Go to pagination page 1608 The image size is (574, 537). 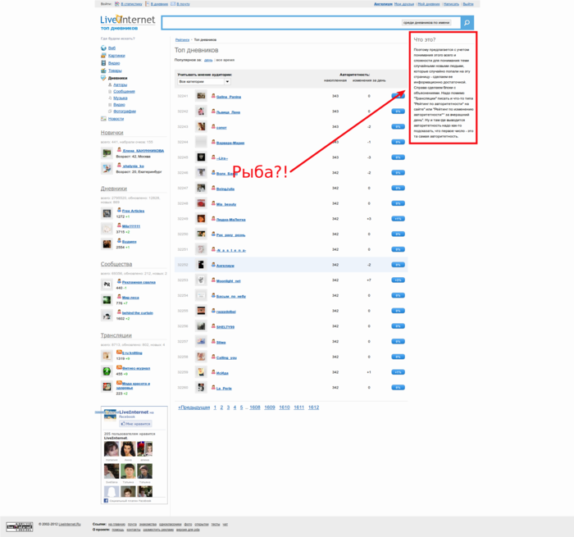point(255,407)
